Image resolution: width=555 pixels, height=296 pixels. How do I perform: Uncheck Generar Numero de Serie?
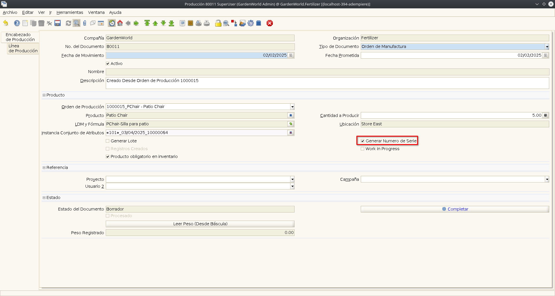[x=362, y=141]
